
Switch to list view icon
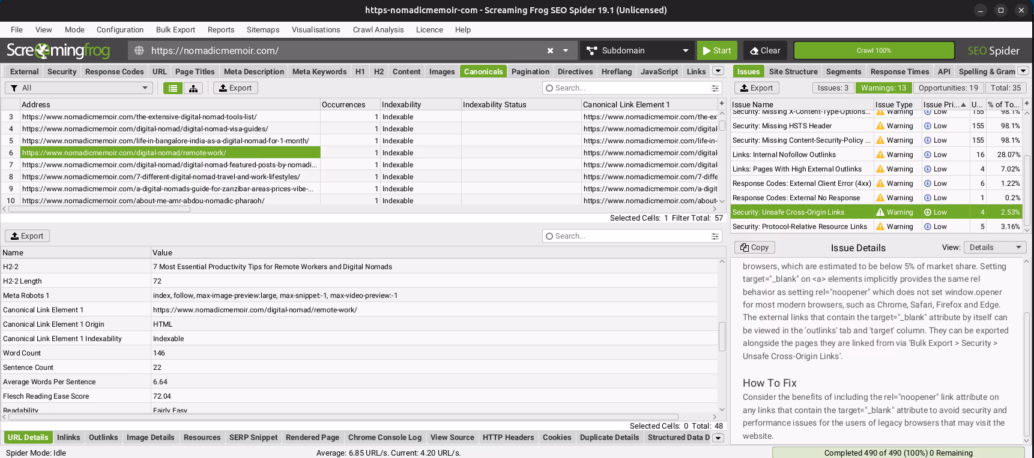tap(173, 88)
